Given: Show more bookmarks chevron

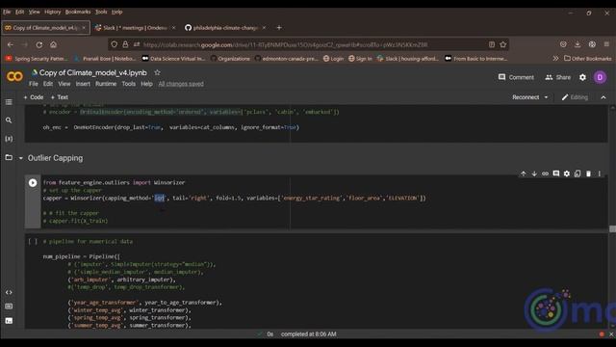Looking at the screenshot, I should tap(555, 59).
